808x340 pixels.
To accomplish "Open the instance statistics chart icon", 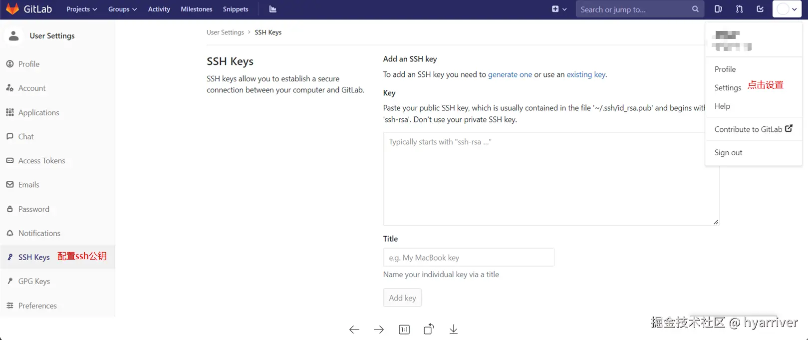I will 272,9.
